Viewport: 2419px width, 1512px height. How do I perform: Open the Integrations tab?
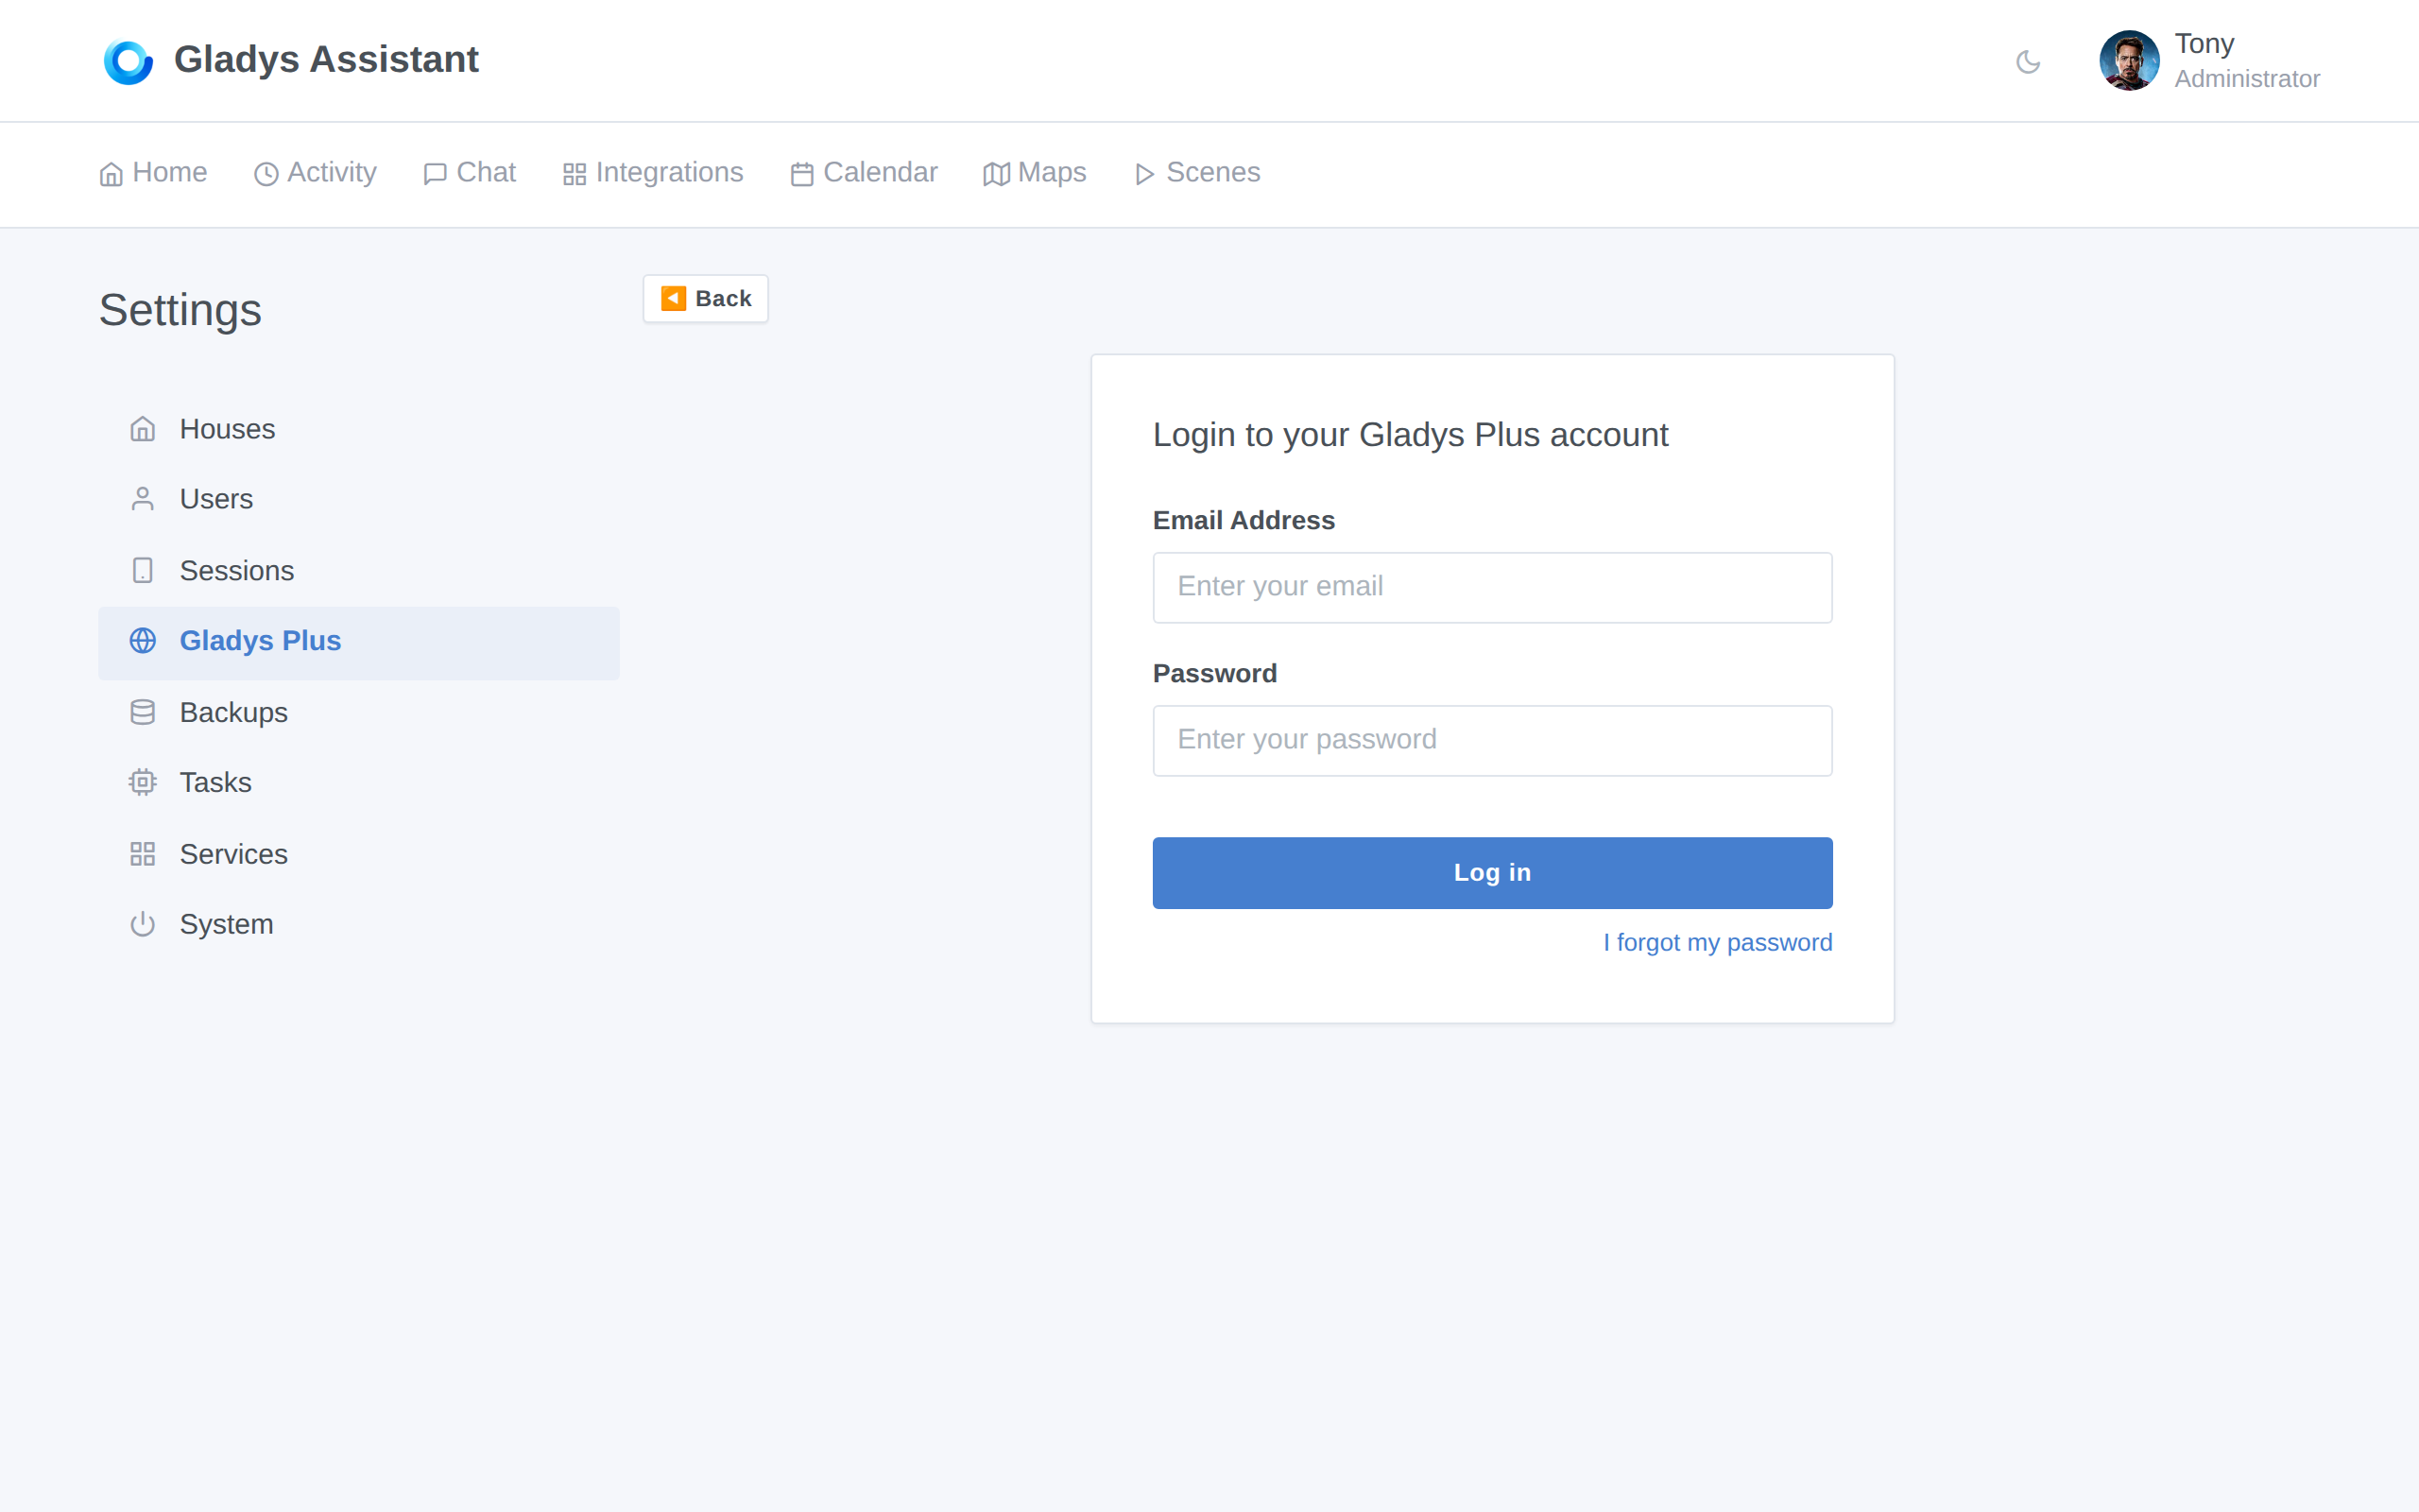pyautogui.click(x=653, y=173)
